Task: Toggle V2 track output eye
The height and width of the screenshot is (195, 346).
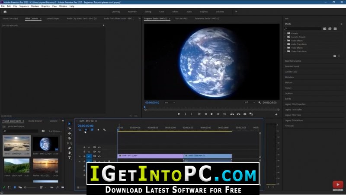Action: (99, 152)
